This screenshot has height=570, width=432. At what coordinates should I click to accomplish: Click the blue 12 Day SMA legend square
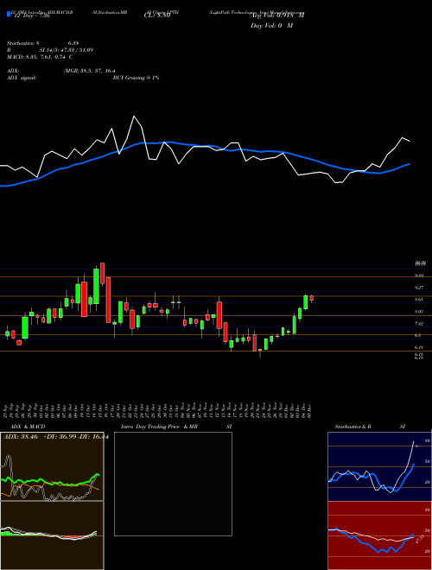(x=9, y=15)
